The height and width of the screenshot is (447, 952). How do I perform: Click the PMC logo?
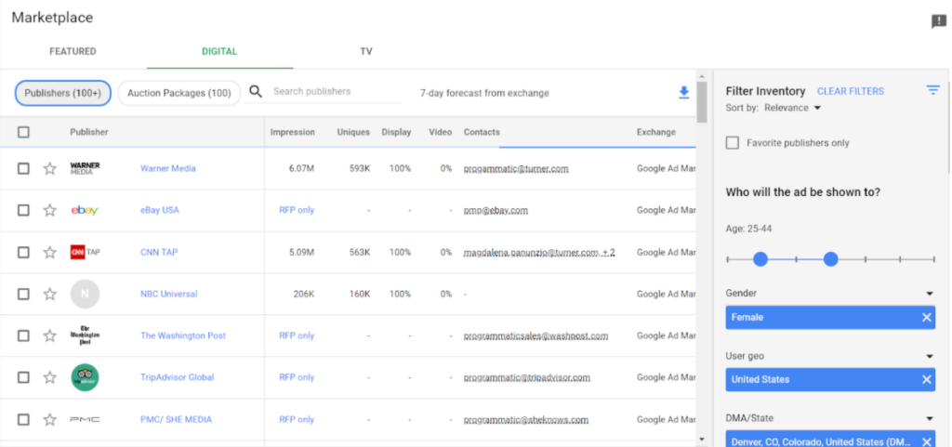(x=85, y=419)
